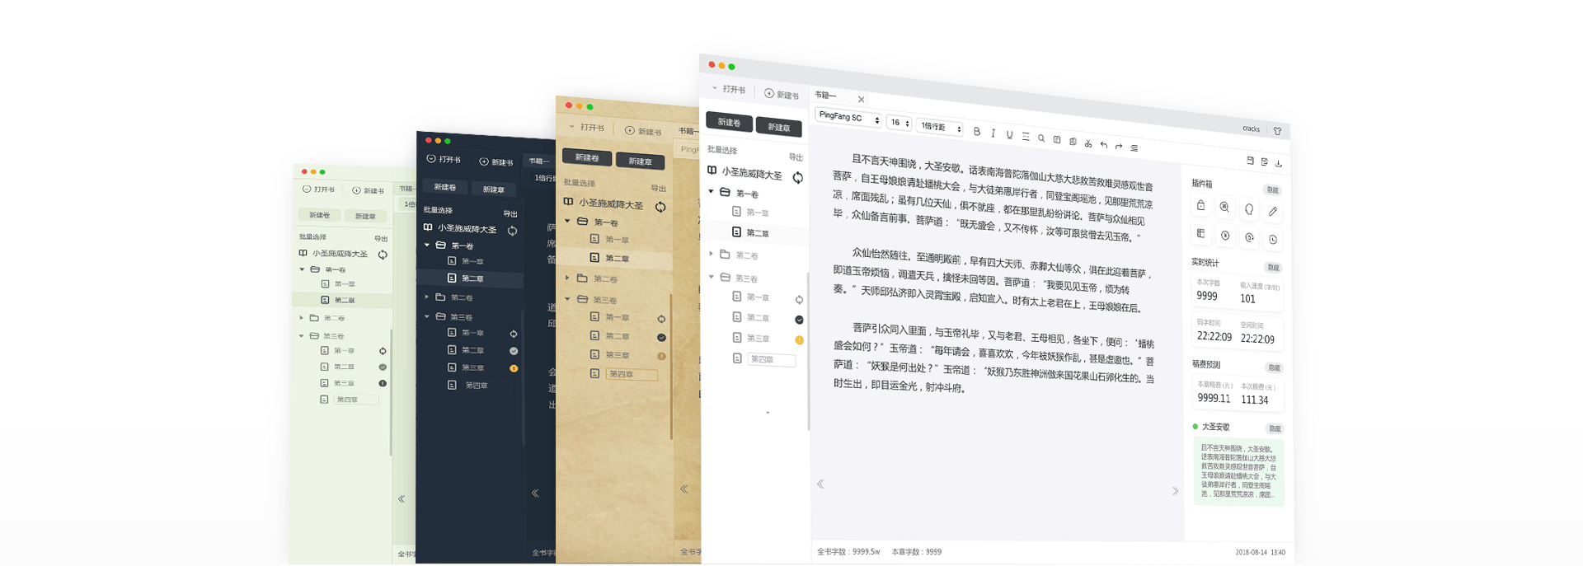Image resolution: width=1583 pixels, height=566 pixels.
Task: Hide the 实时统计 statistics panel
Action: click(1273, 268)
